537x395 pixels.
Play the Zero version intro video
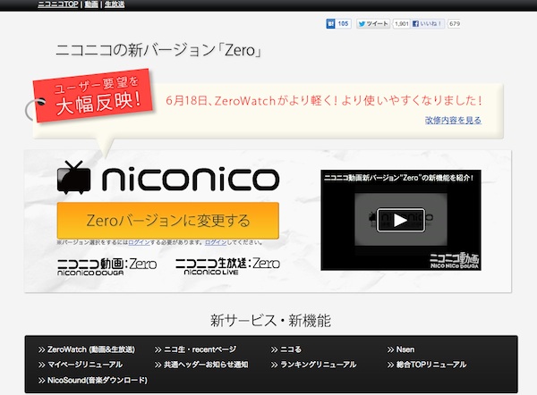click(400, 220)
